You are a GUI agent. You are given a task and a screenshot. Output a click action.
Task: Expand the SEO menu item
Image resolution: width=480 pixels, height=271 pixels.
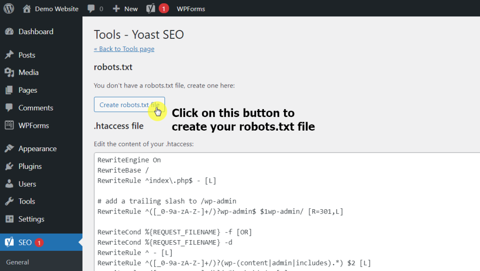coord(25,242)
